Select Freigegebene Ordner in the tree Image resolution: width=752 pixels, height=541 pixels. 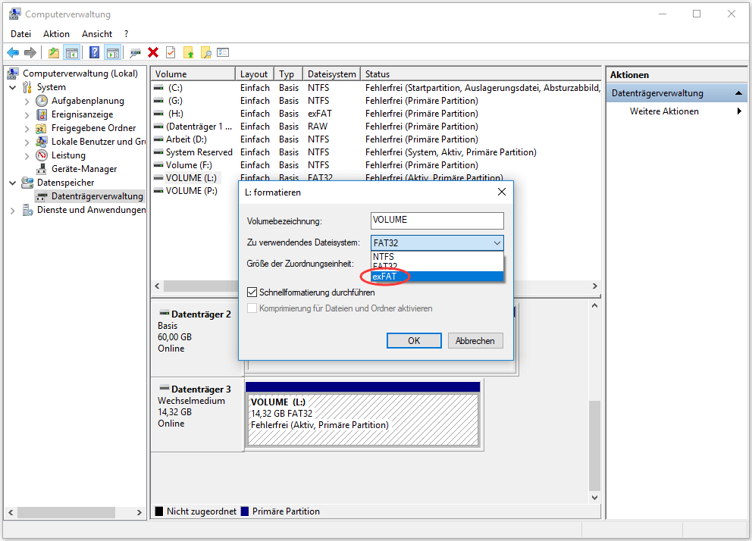click(93, 128)
